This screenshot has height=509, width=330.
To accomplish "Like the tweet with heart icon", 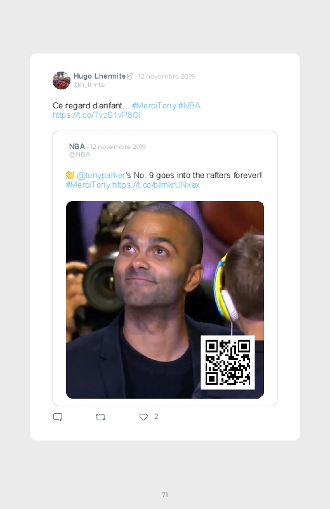I will [x=143, y=417].
